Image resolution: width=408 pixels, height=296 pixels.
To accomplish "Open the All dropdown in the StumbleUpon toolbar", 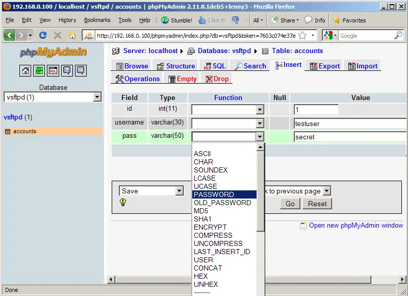I will tap(258, 20).
